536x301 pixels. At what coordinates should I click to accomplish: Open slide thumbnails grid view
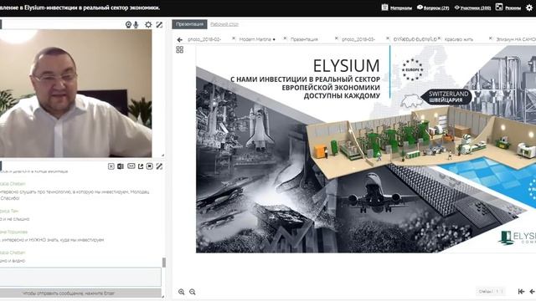tap(180, 50)
